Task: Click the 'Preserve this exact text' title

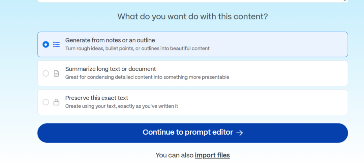Action: (97, 98)
